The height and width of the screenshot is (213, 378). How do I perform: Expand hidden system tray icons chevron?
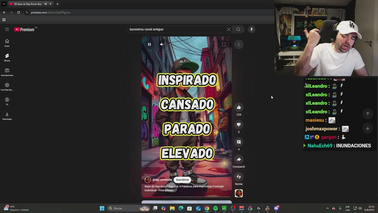(327, 208)
